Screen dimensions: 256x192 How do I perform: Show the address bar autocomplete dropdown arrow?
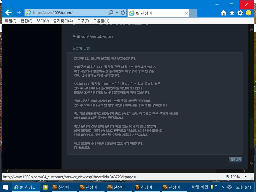tap(117, 13)
